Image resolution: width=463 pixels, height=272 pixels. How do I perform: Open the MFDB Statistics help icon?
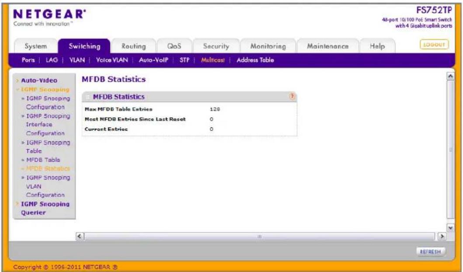pos(292,96)
